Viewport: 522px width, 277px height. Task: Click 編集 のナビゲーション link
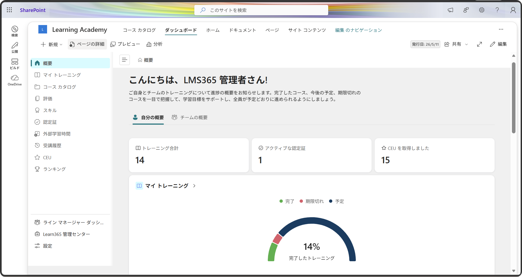click(x=358, y=30)
